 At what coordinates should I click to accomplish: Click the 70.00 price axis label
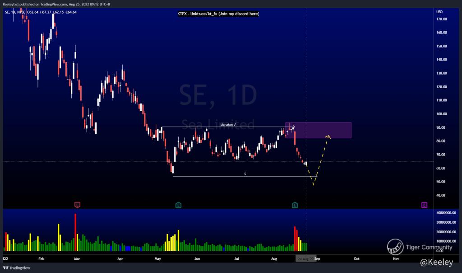441,155
